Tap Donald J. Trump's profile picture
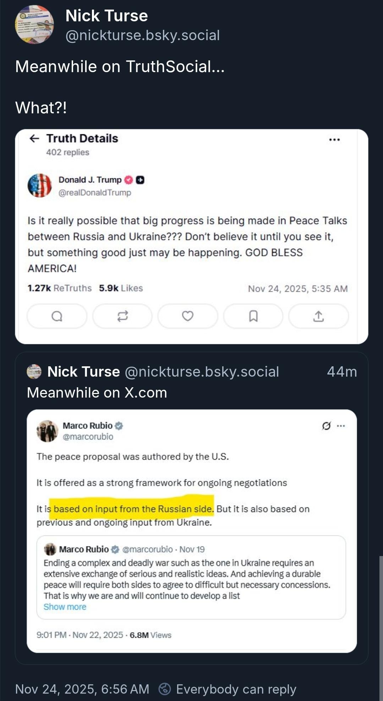Screen dimensions: 383x701 (40, 185)
